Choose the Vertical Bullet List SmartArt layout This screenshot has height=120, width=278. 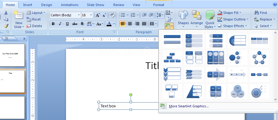pyautogui.click(x=172, y=41)
